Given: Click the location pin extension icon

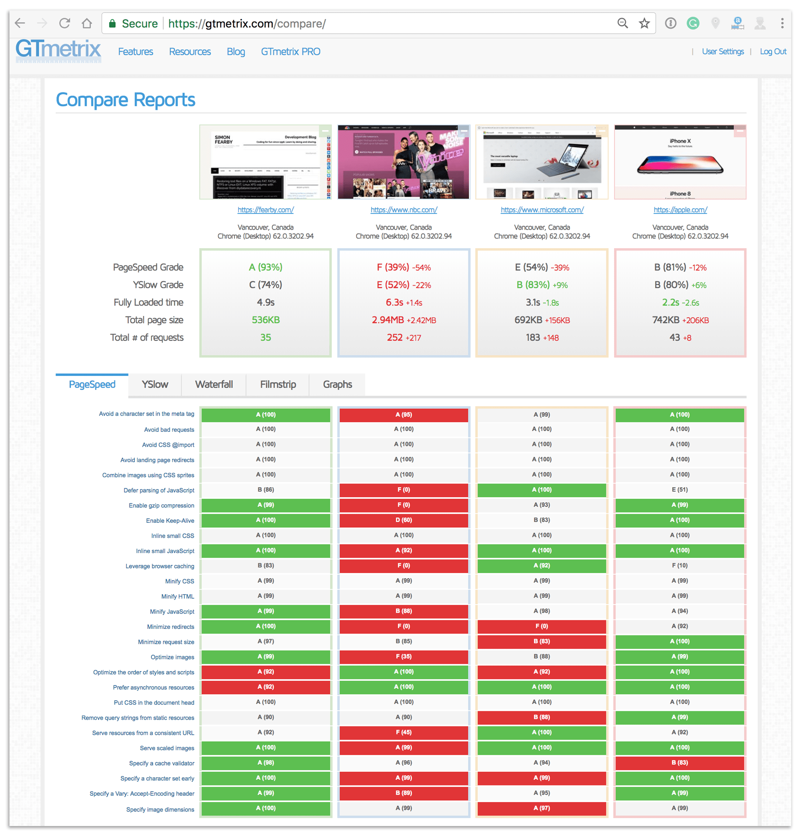Looking at the screenshot, I should click(x=715, y=23).
